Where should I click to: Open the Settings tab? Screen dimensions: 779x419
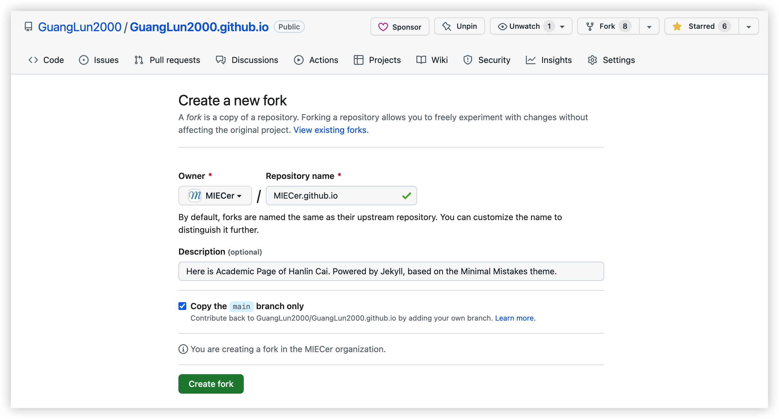tap(611, 60)
